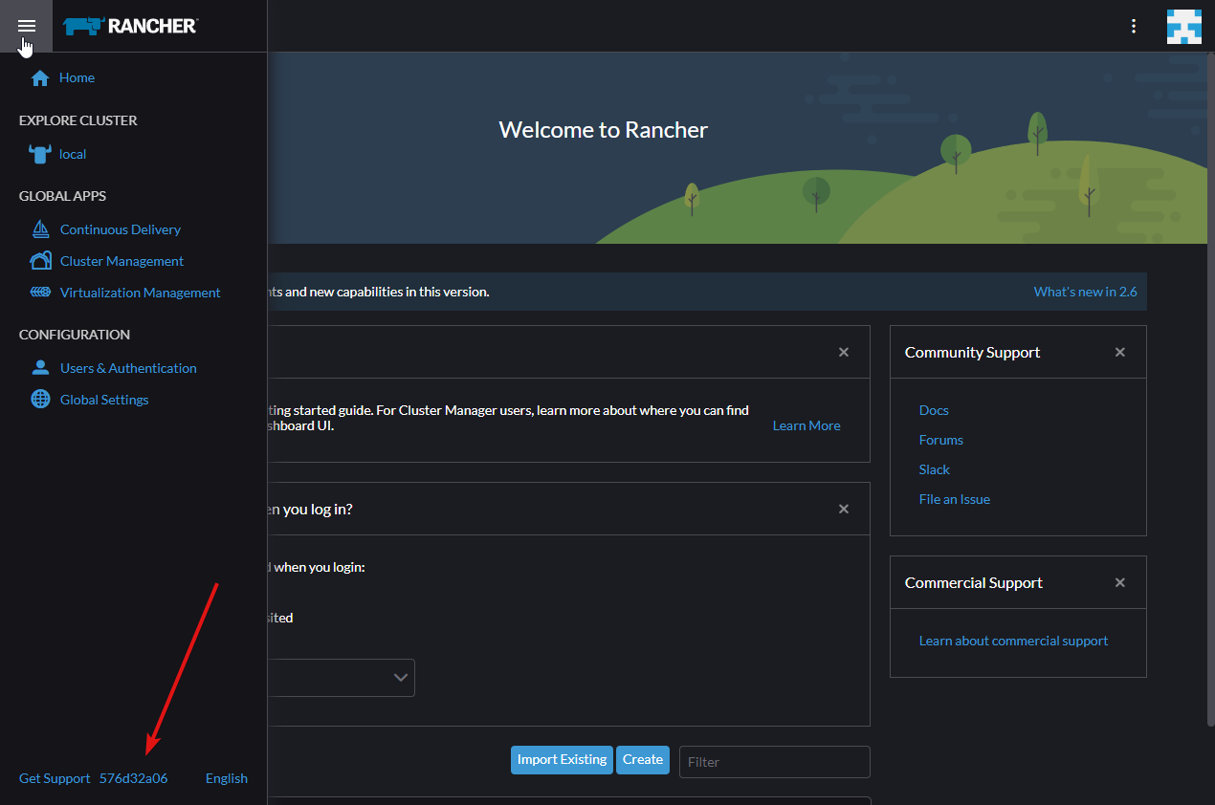Viewport: 1215px width, 805px height.
Task: Click the version hash 576d32a06
Action: (133, 778)
